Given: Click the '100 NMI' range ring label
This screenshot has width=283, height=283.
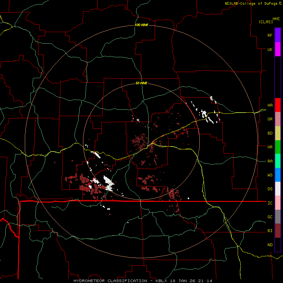Looking at the screenshot, I should 141,25.
